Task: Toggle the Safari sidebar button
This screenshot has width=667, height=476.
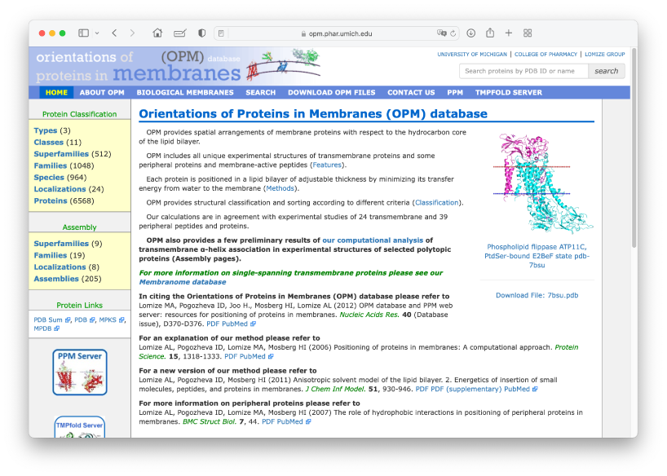Action: tap(83, 33)
